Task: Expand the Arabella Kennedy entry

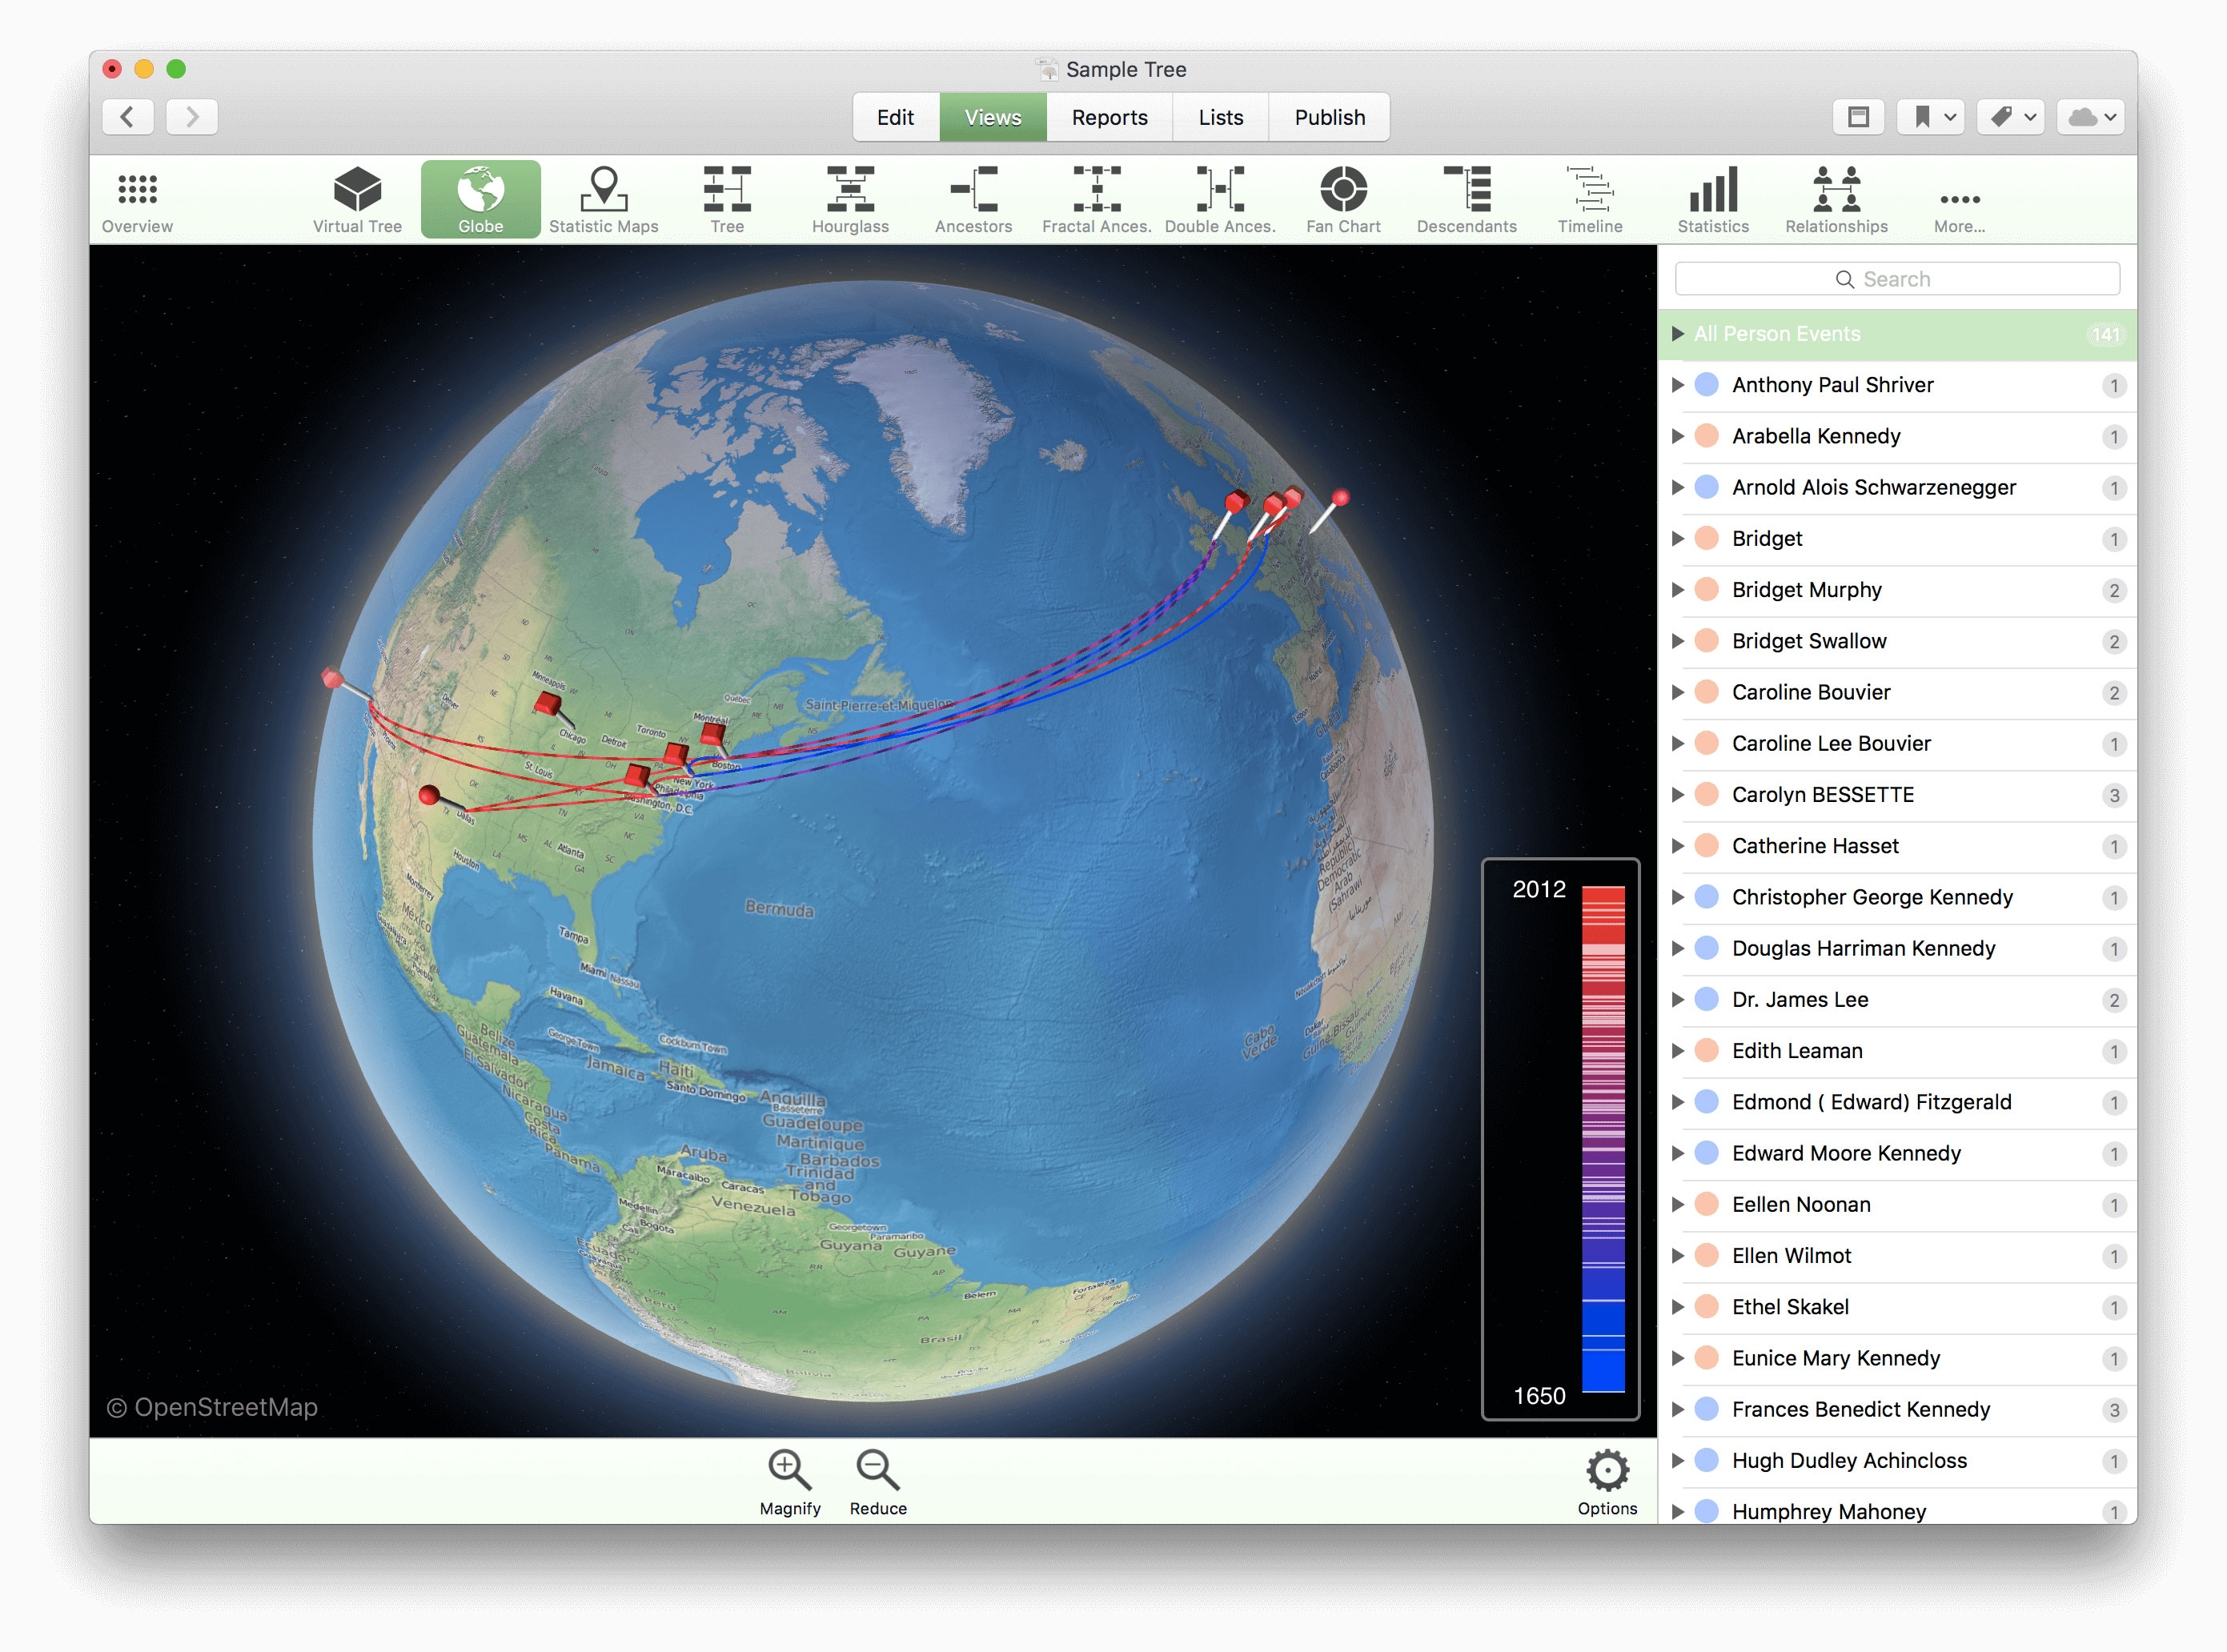Action: point(1678,436)
